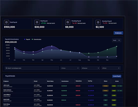Click the $100,000.00 chart total value
Screen dimensions: 138x107
pyautogui.click(x=11, y=42)
